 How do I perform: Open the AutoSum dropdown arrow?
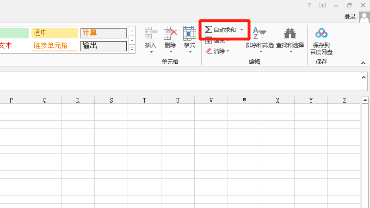(x=241, y=30)
